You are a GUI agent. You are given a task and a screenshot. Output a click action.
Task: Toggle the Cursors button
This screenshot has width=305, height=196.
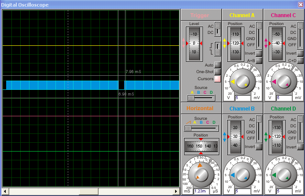coord(217,79)
